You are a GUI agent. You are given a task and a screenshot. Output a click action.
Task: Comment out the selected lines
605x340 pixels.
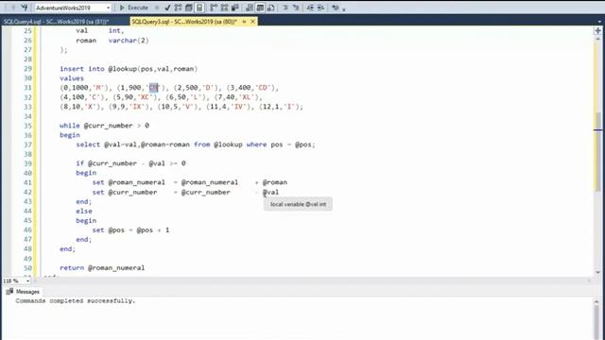285,8
